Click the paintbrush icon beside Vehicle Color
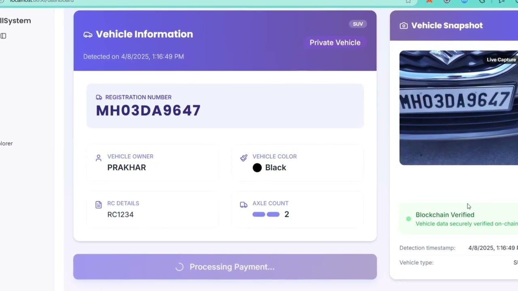518x291 pixels. pos(244,158)
